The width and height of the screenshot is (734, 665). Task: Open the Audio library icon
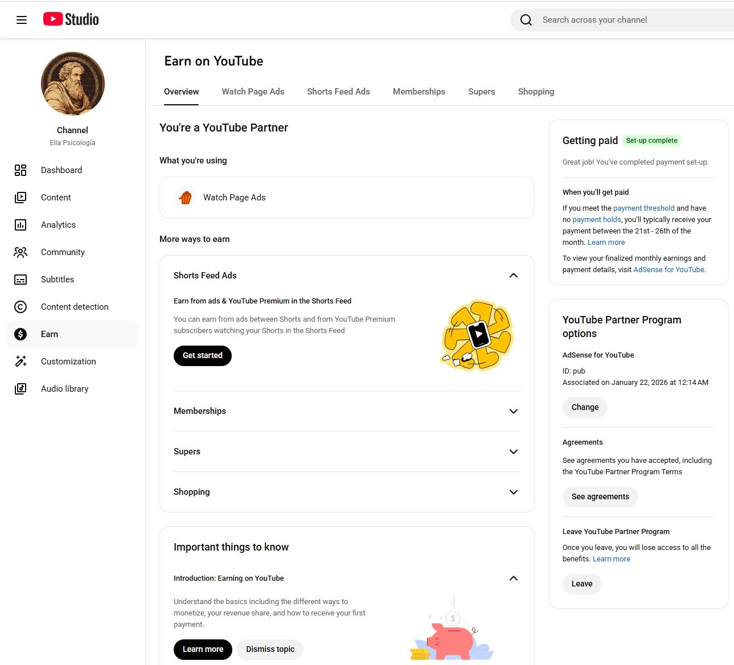pos(20,389)
